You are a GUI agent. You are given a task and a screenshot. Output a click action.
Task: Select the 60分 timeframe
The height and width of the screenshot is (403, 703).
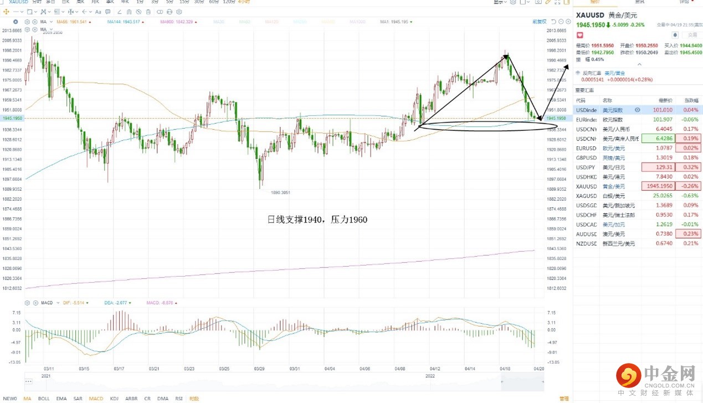[x=214, y=2]
